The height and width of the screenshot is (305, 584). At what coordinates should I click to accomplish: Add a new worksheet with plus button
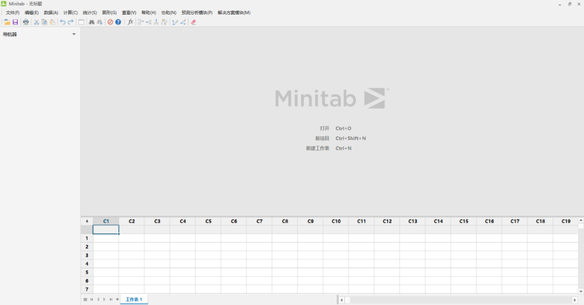click(117, 299)
